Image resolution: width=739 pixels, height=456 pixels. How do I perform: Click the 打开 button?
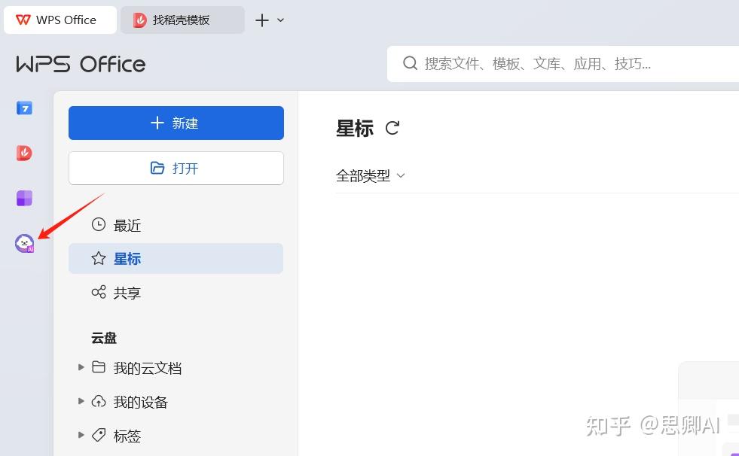point(176,168)
